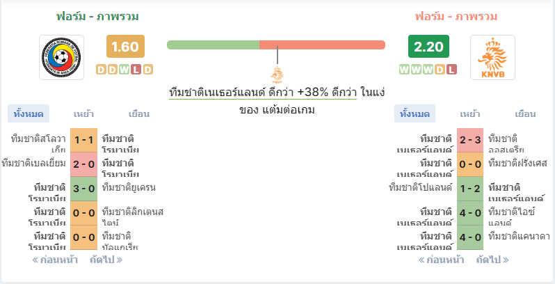
Task: Select the ทั้งหมด tab under Romania
Action: 29,114
